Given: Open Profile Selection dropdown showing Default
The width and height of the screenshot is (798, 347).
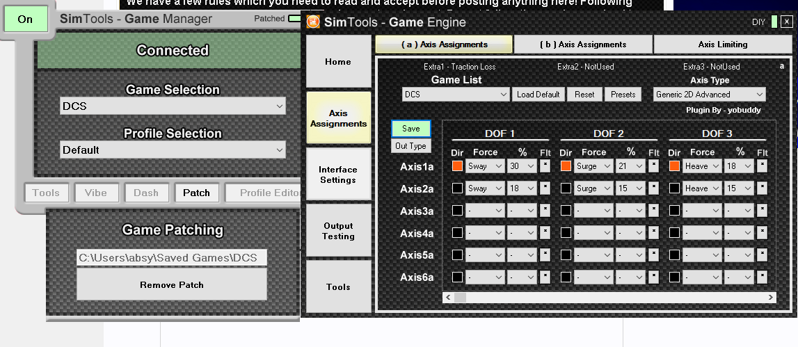Looking at the screenshot, I should point(173,150).
